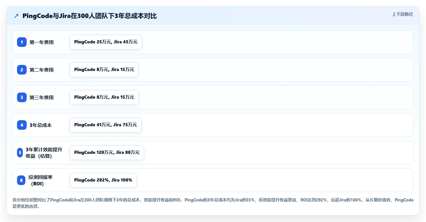The height and width of the screenshot is (222, 426).
Task: Click the 上下游路径 label in header
Action: coord(402,14)
